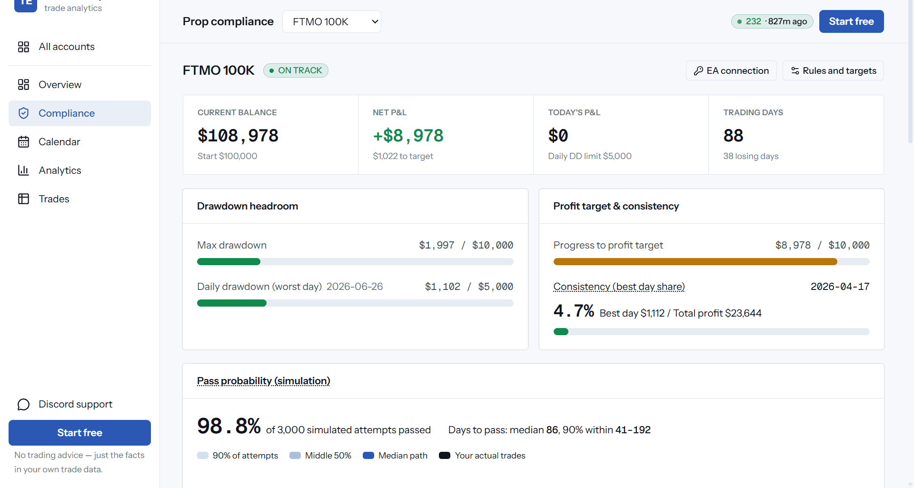914x488 pixels.
Task: Open the FTMO 100K account dropdown
Action: tap(332, 22)
